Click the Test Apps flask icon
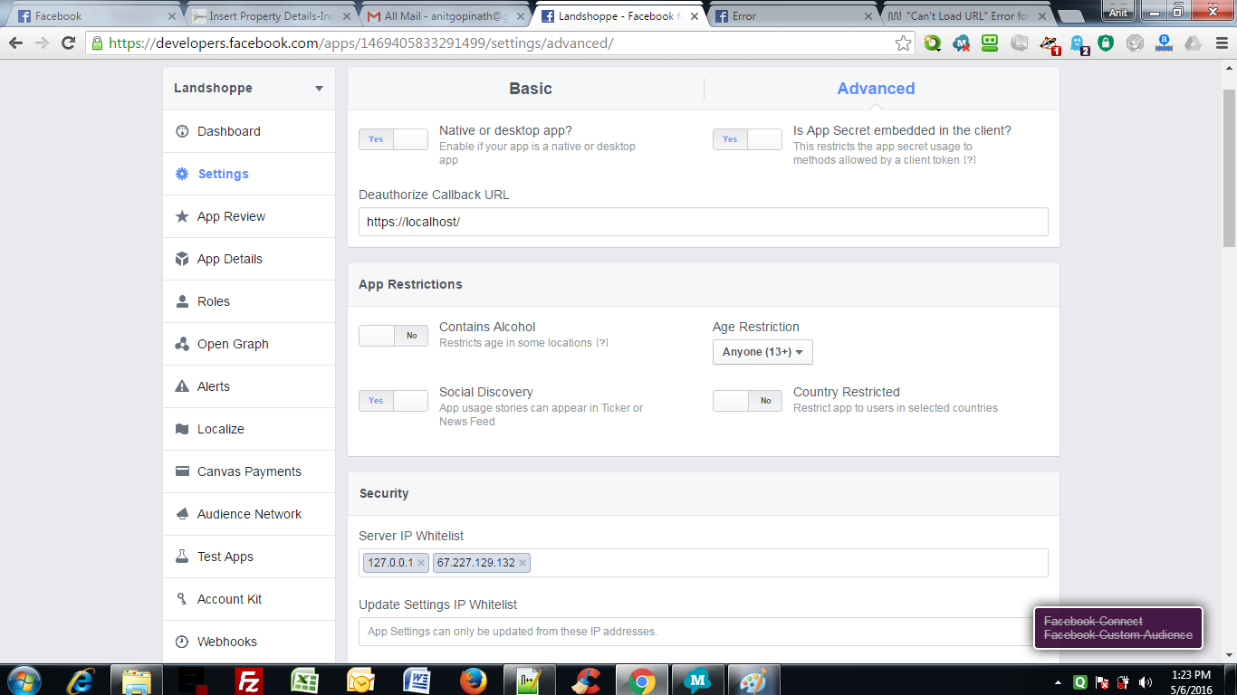The width and height of the screenshot is (1237, 695). coord(181,557)
